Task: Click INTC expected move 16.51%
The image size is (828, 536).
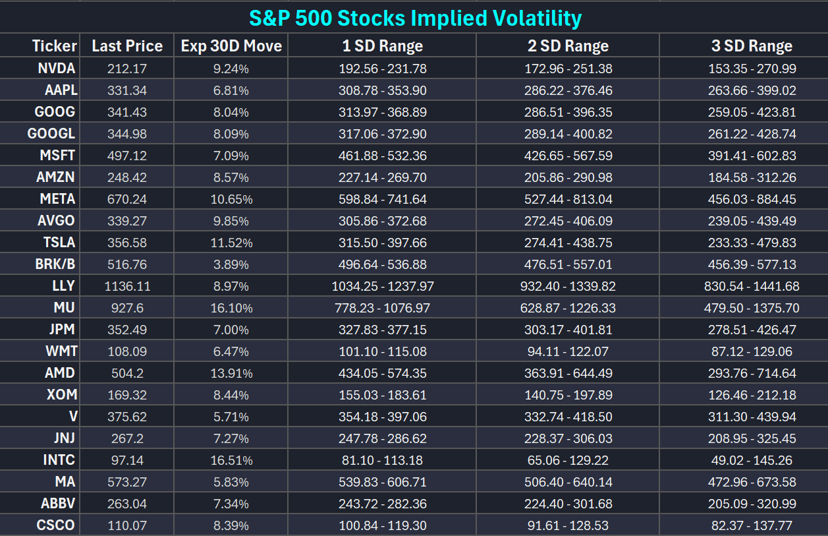Action: click(231, 460)
